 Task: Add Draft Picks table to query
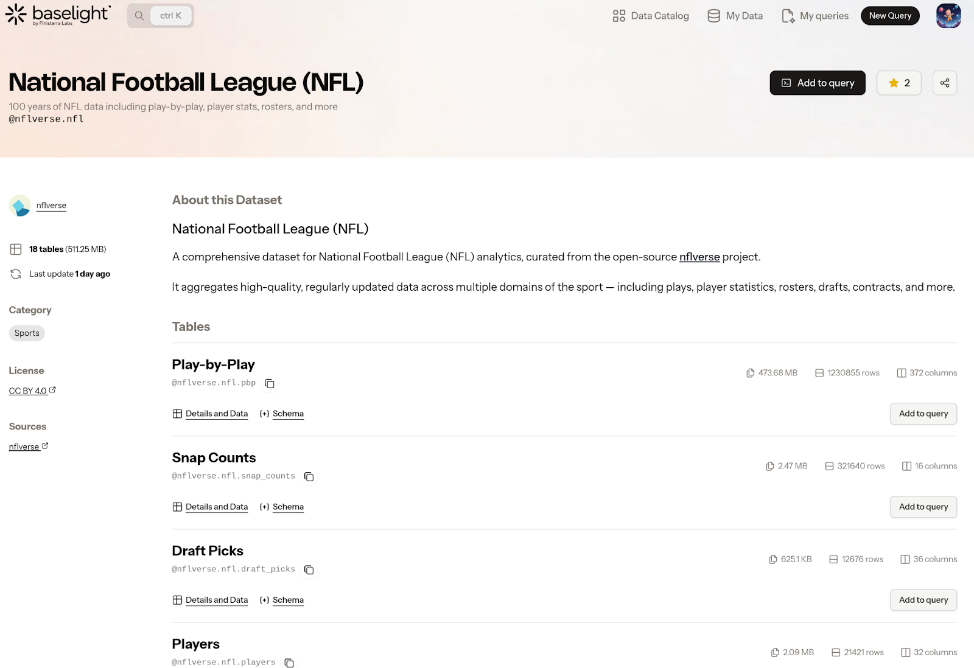923,600
